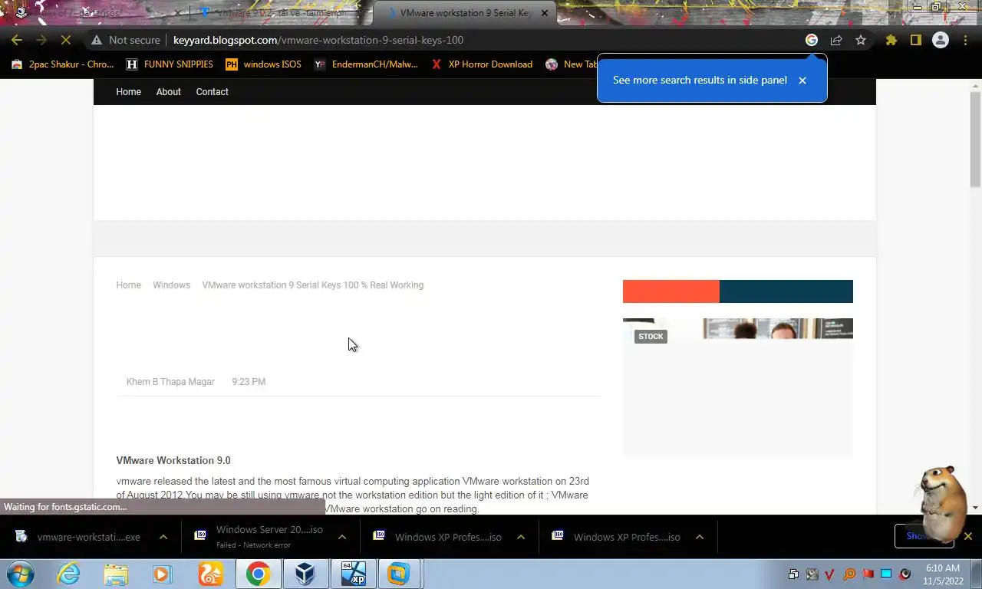This screenshot has height=589, width=982.
Task: Launch Internet Explorer from taskbar
Action: [x=68, y=574]
